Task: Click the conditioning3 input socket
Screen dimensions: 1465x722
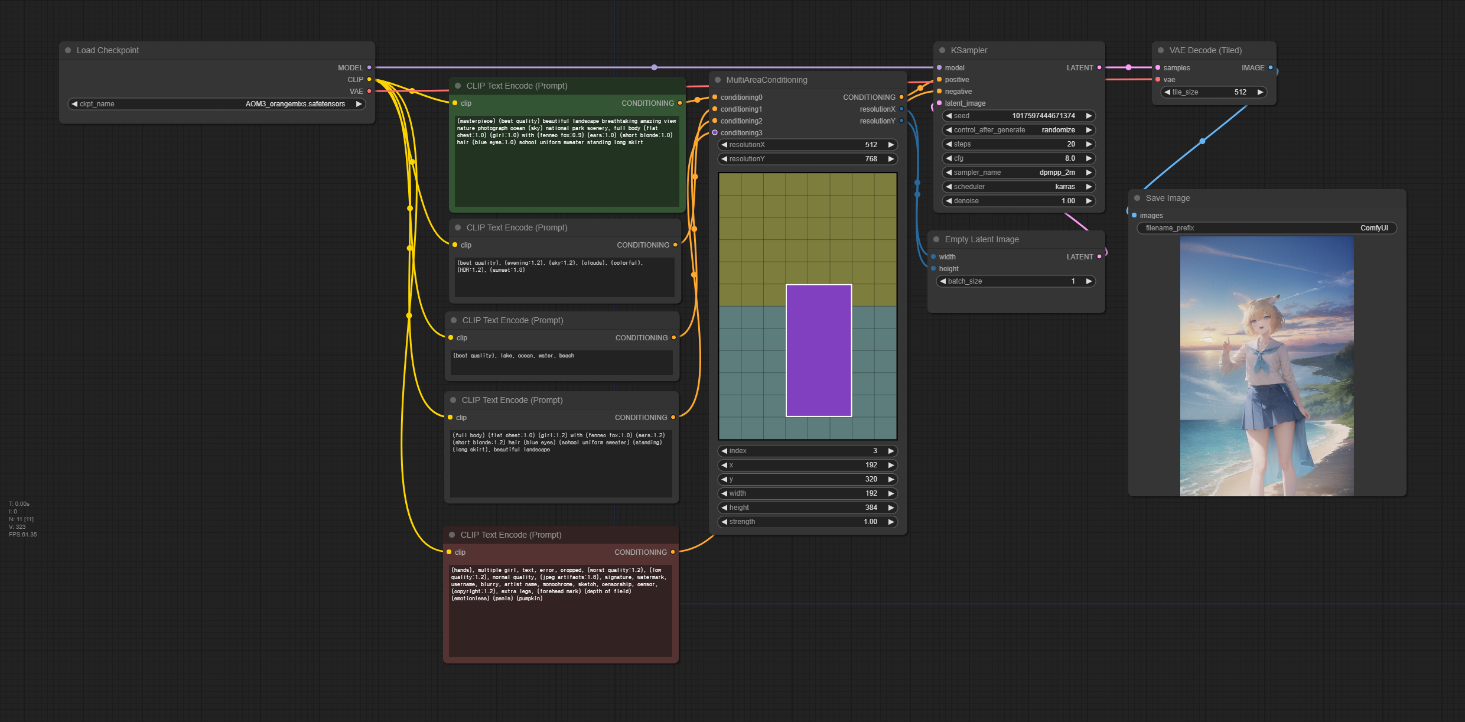Action: (x=715, y=133)
